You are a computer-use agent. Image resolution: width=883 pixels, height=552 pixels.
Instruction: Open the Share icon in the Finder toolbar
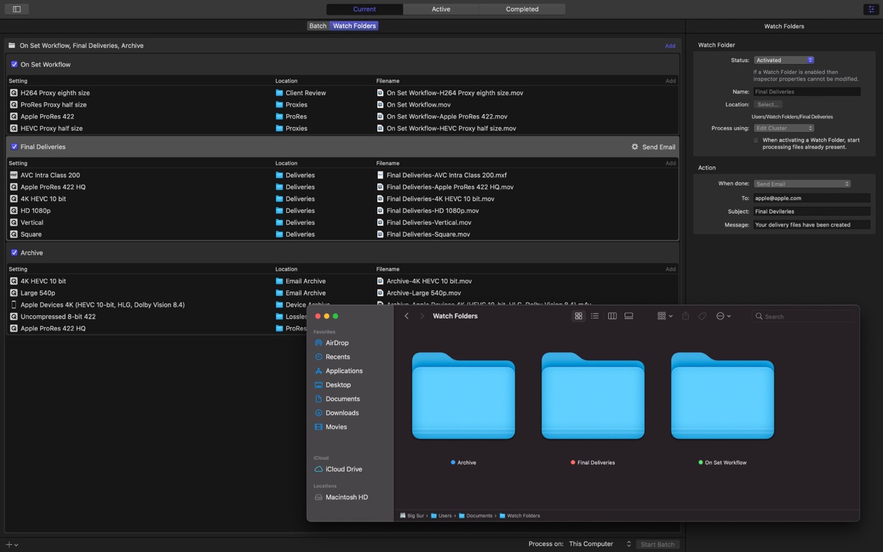(685, 316)
